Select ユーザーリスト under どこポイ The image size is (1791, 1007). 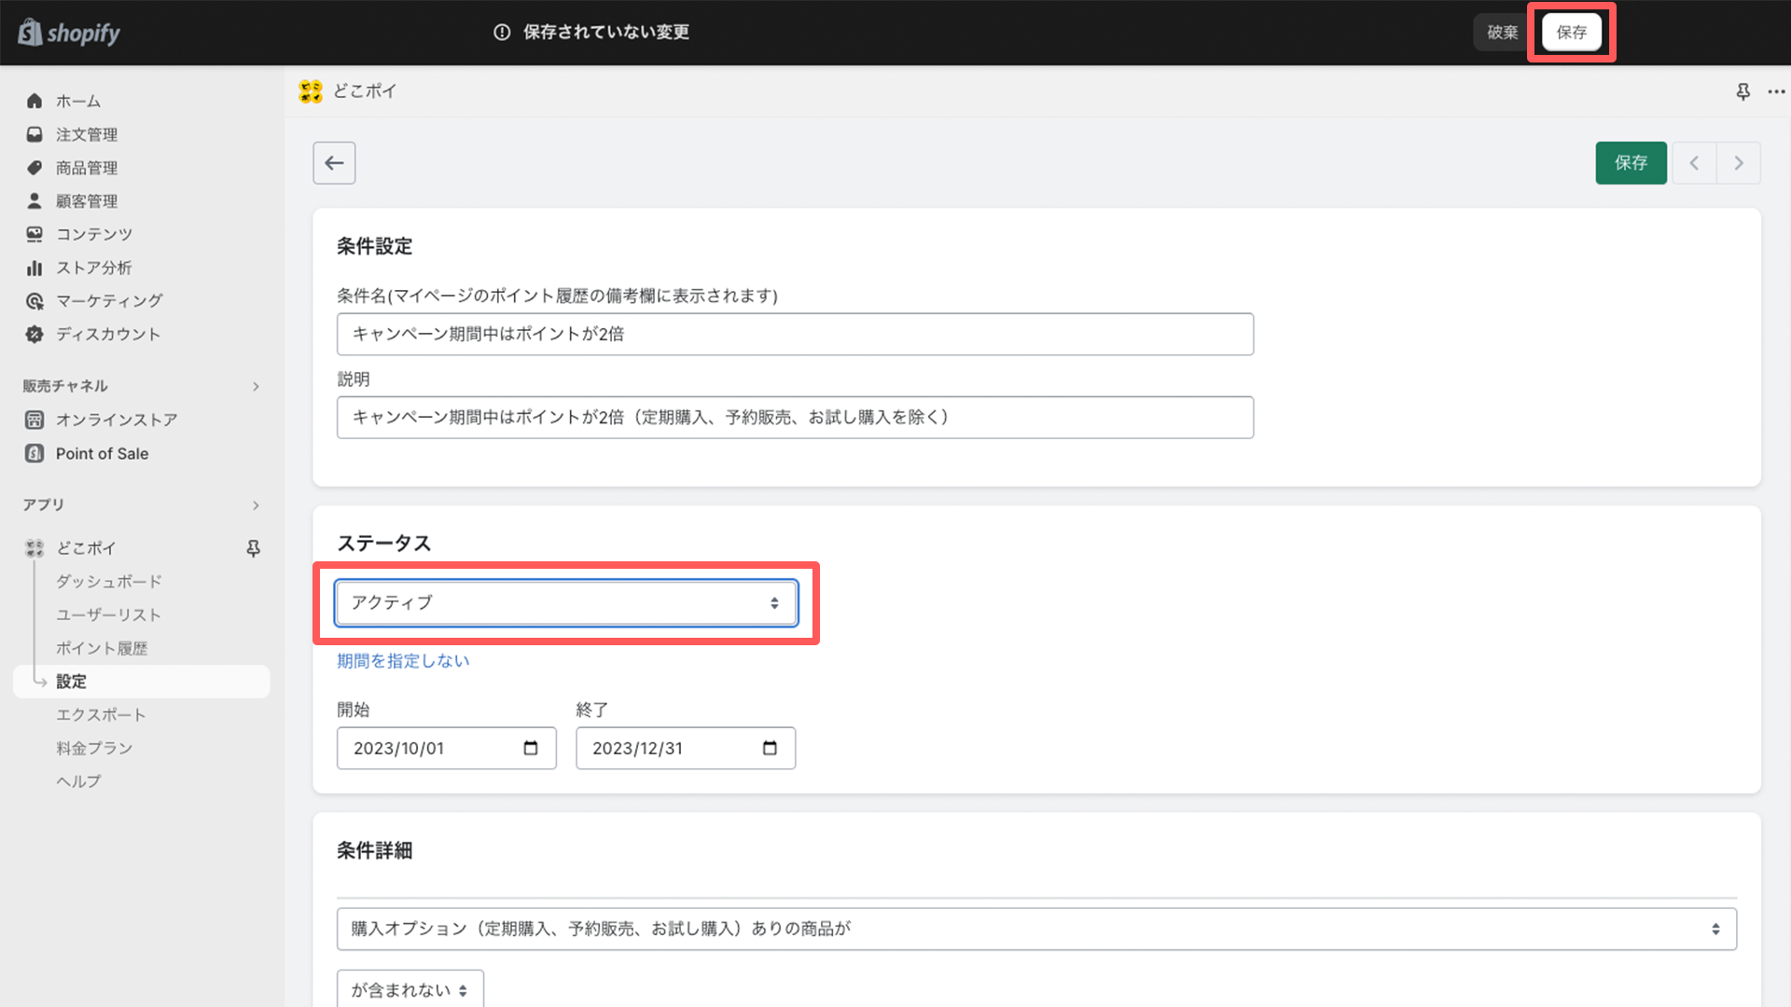click(108, 614)
